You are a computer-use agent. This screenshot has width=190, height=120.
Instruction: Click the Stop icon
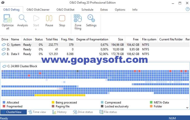tap(62, 18)
